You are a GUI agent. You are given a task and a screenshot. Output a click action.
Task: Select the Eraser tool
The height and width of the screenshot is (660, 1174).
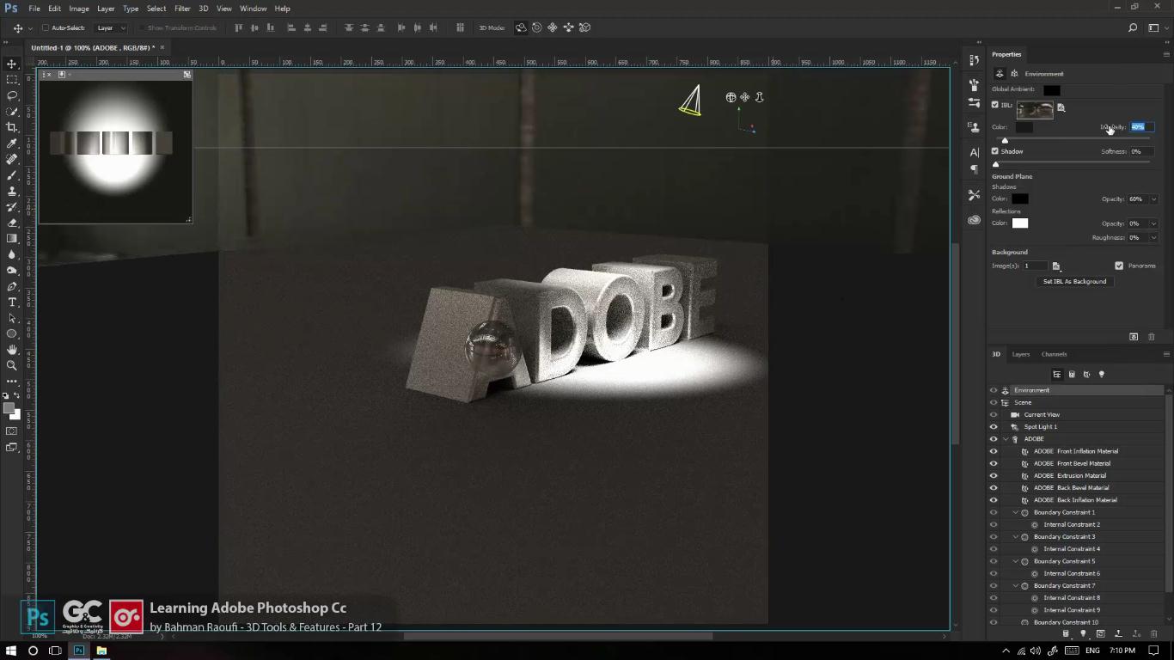[12, 223]
